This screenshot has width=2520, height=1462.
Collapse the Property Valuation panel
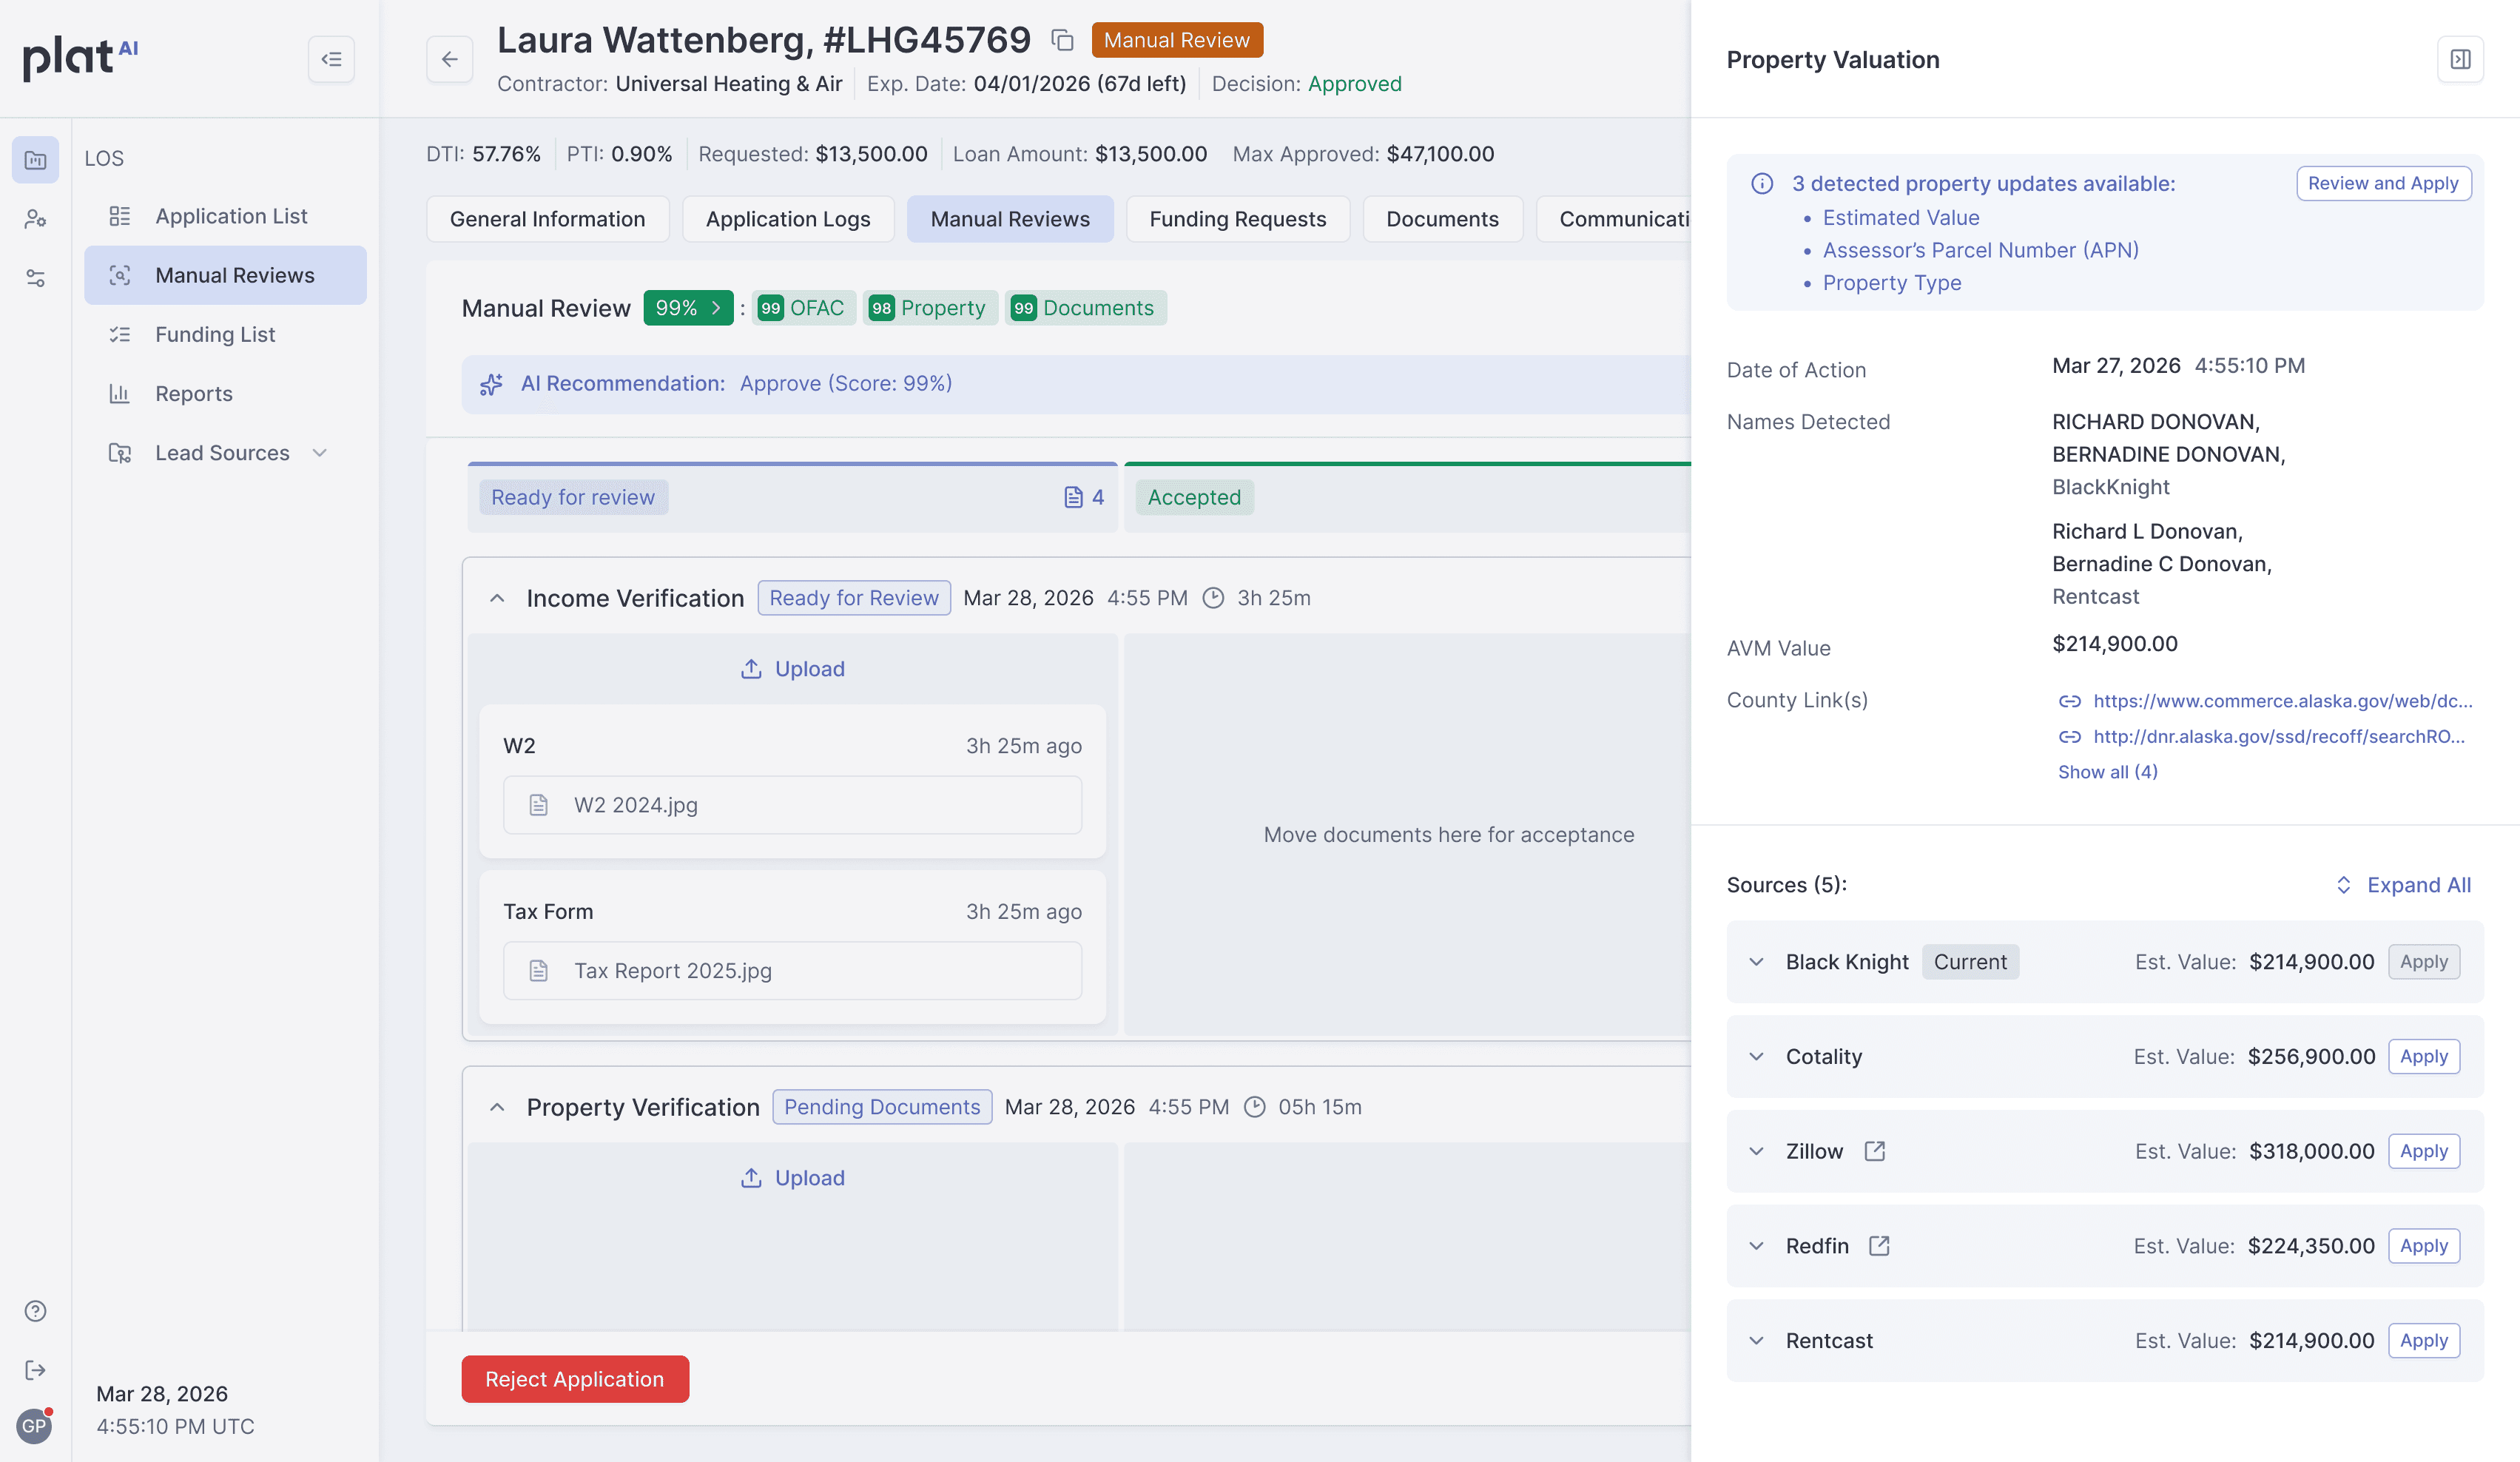pos(2461,59)
